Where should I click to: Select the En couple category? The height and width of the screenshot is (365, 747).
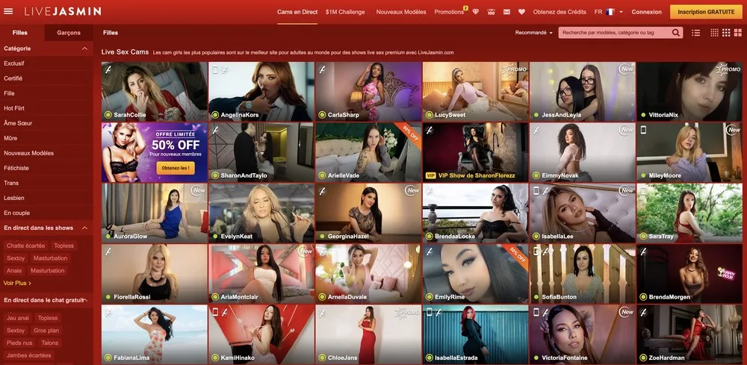(16, 213)
